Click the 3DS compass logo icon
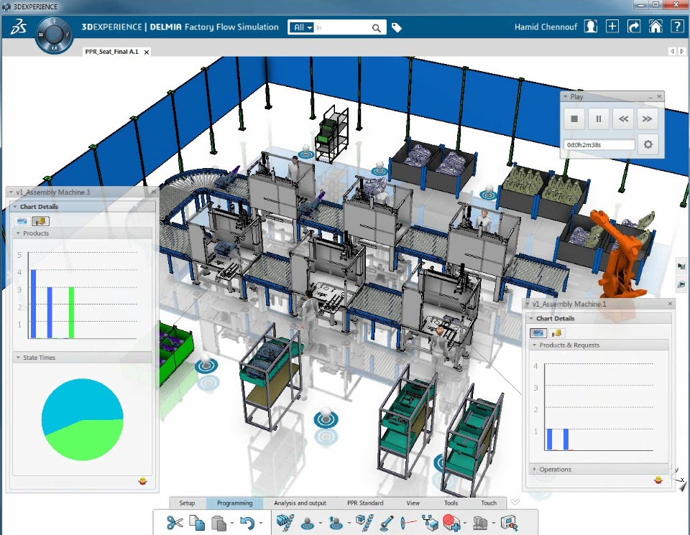Viewport: 690px width, 535px height. pyautogui.click(x=19, y=27)
